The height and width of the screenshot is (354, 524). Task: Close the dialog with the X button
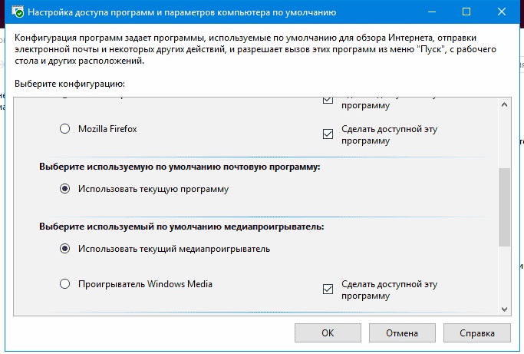(x=503, y=12)
